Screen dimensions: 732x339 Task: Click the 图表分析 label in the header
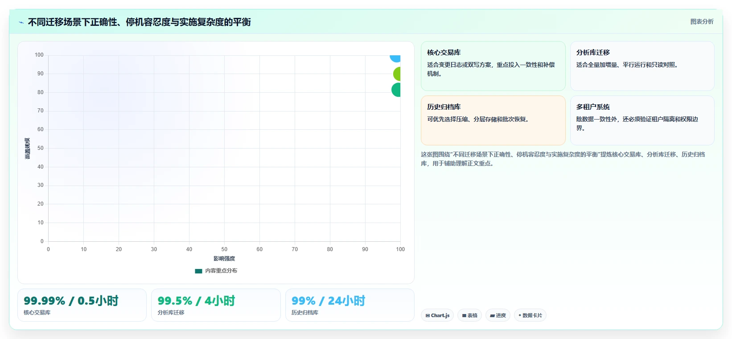[702, 21]
